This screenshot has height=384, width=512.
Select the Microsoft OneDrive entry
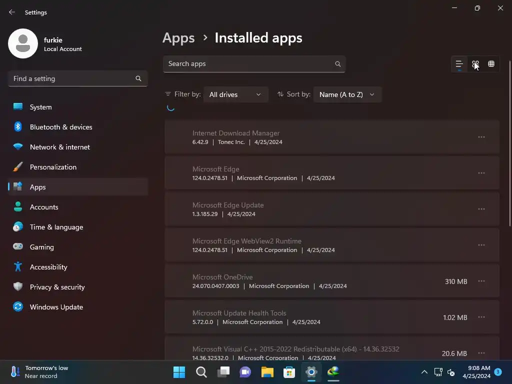click(332, 281)
